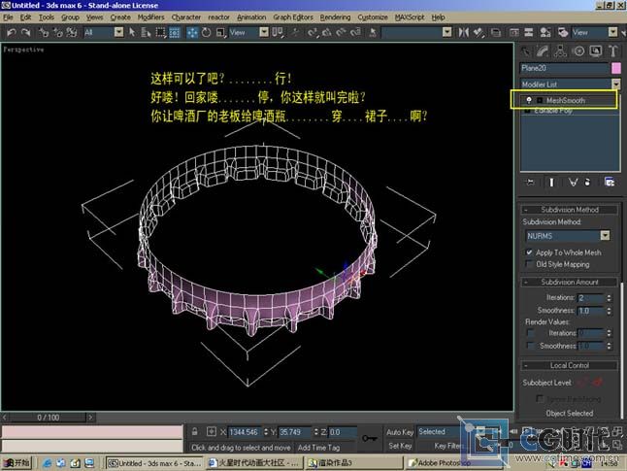Choose the Unlink Selection tool
The height and width of the screenshot is (471, 627).
57,32
